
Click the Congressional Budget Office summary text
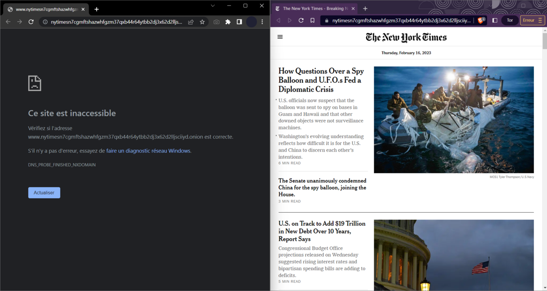pos(322,262)
